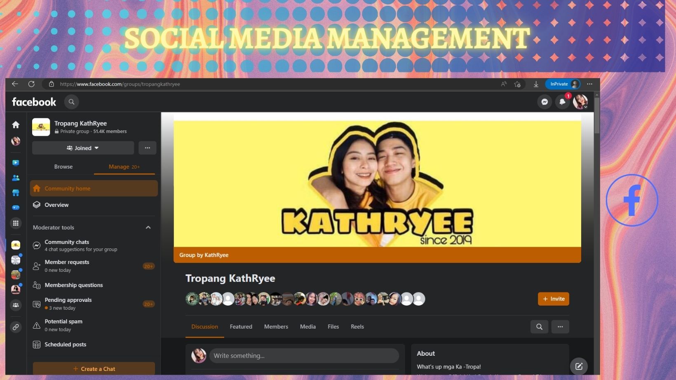Click the 'About' section heading
Screen dimensions: 676x380
point(426,354)
